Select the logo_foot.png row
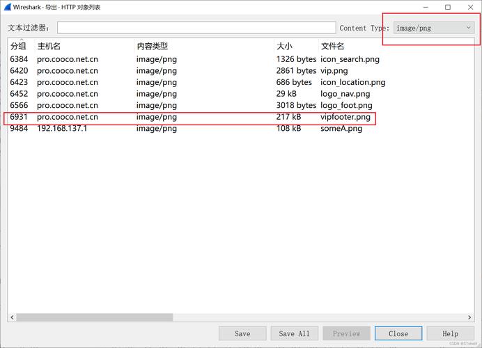 click(241, 105)
